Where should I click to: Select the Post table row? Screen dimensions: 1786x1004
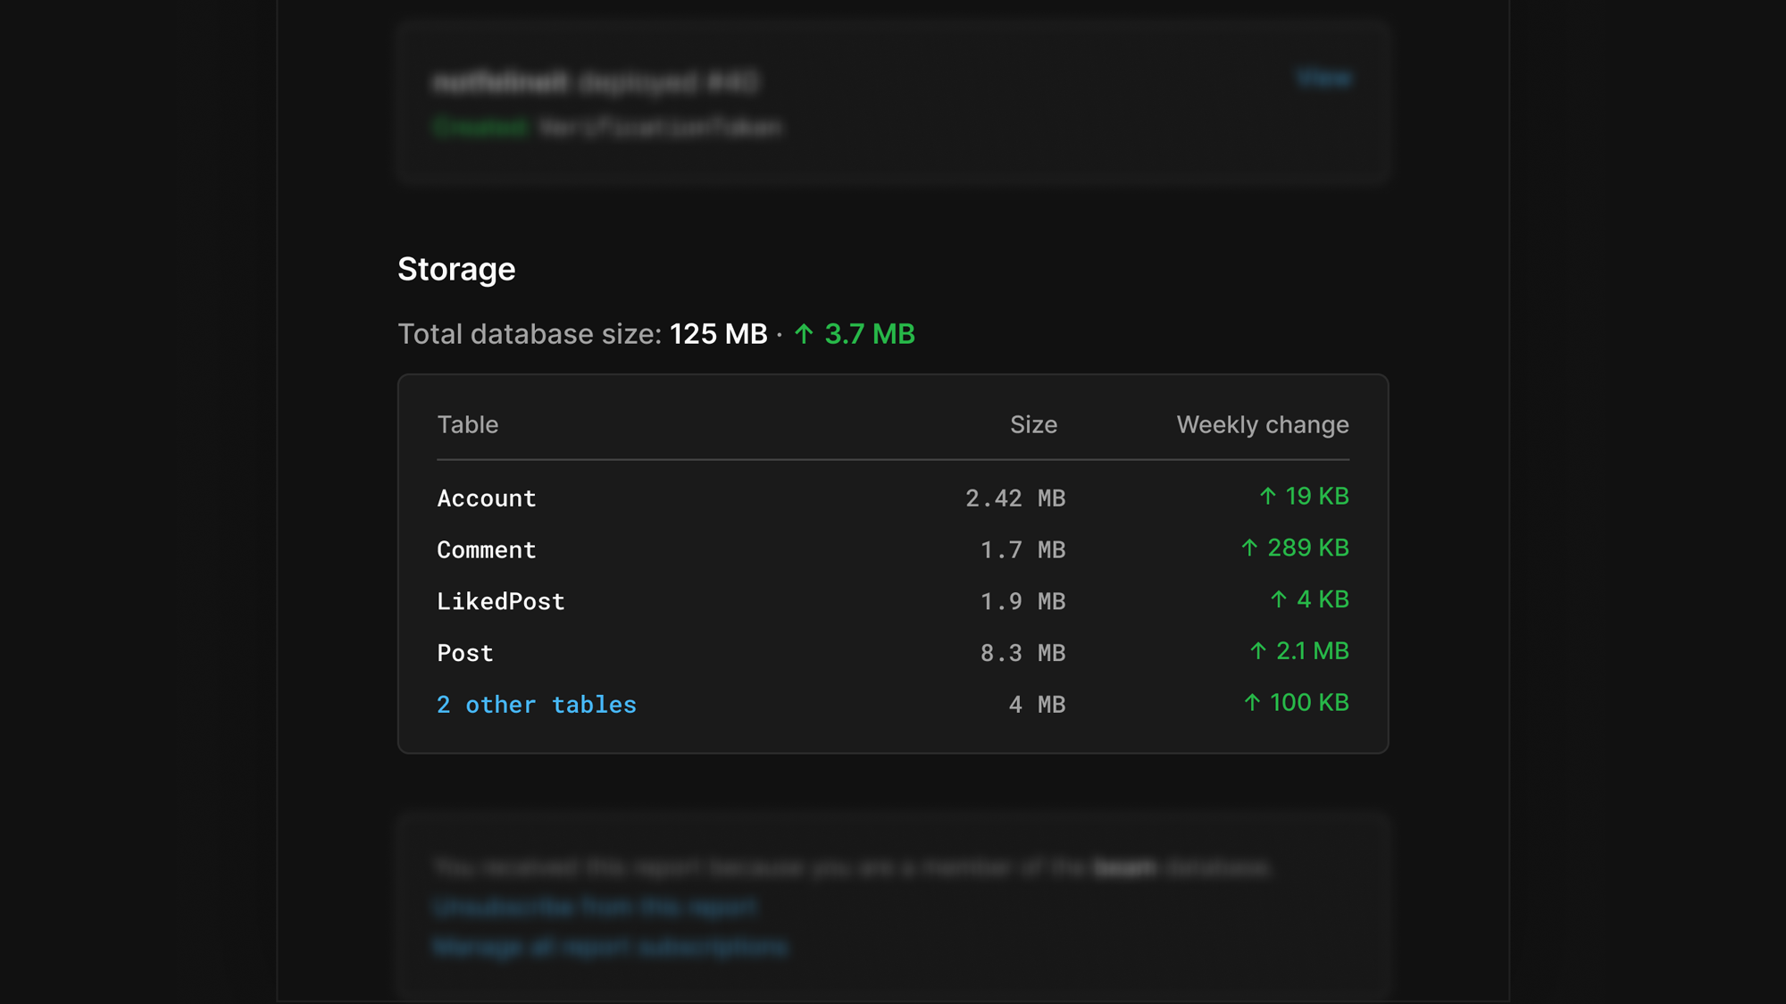[463, 652]
